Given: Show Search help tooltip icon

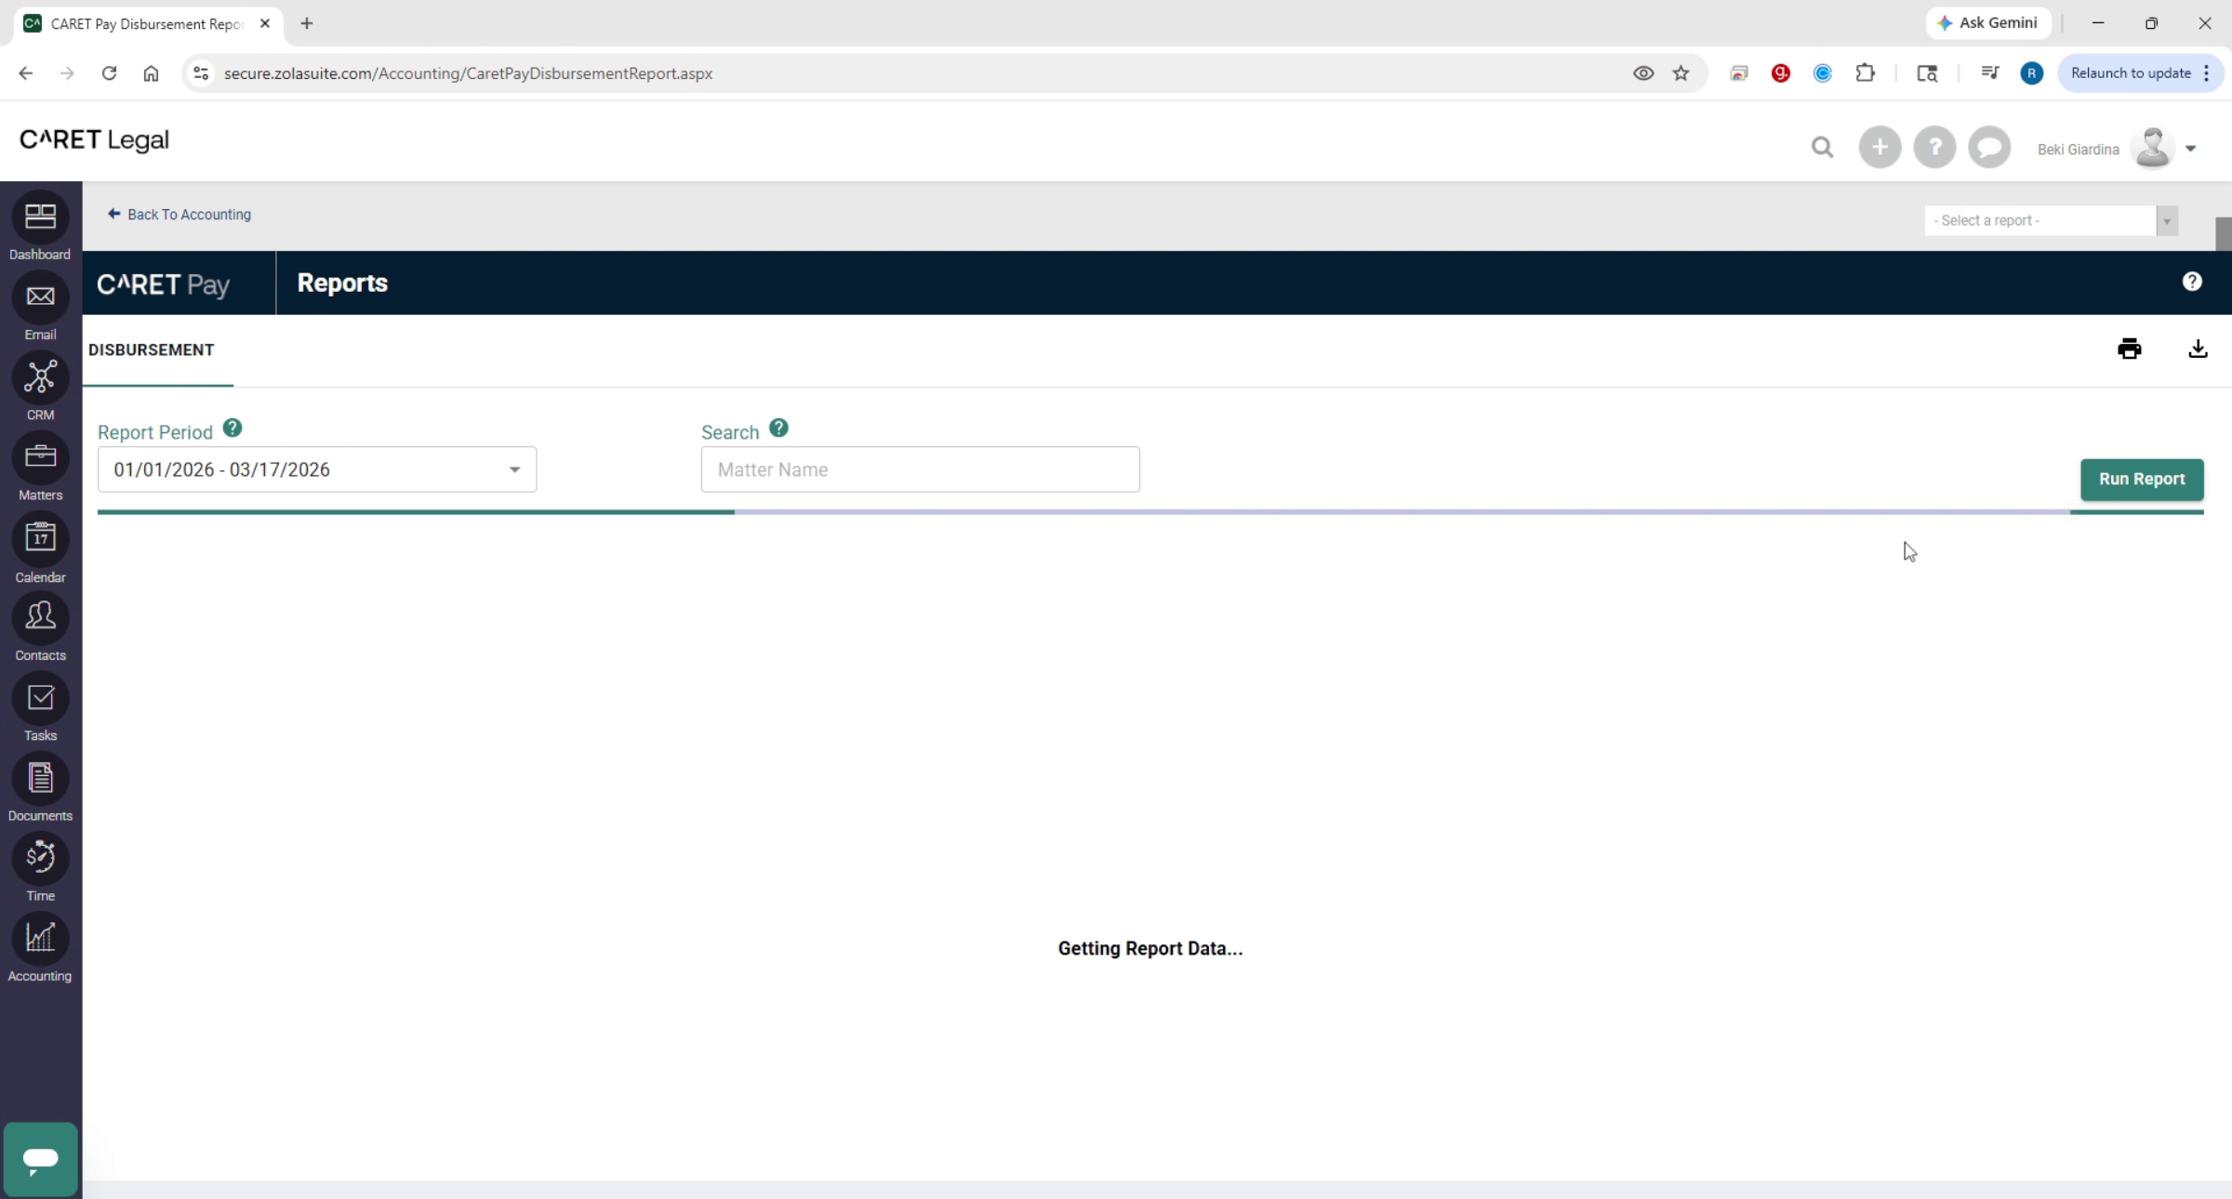Looking at the screenshot, I should [x=778, y=428].
